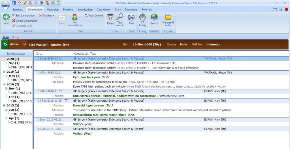
Task: Click the Knowledge Search globe icon
Action: (154, 17)
